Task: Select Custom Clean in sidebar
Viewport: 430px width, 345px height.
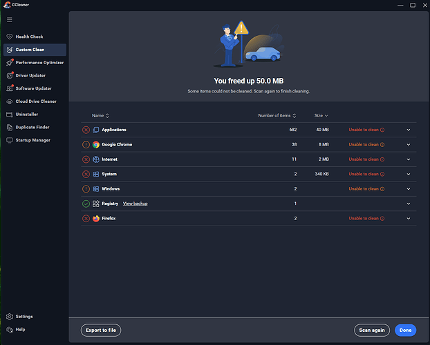Action: click(x=35, y=50)
